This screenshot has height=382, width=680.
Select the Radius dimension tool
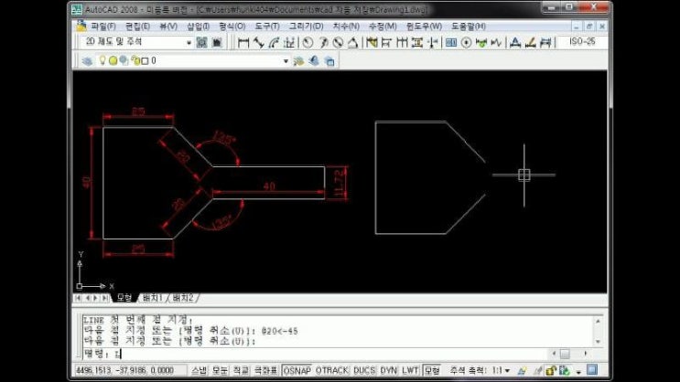pos(308,42)
